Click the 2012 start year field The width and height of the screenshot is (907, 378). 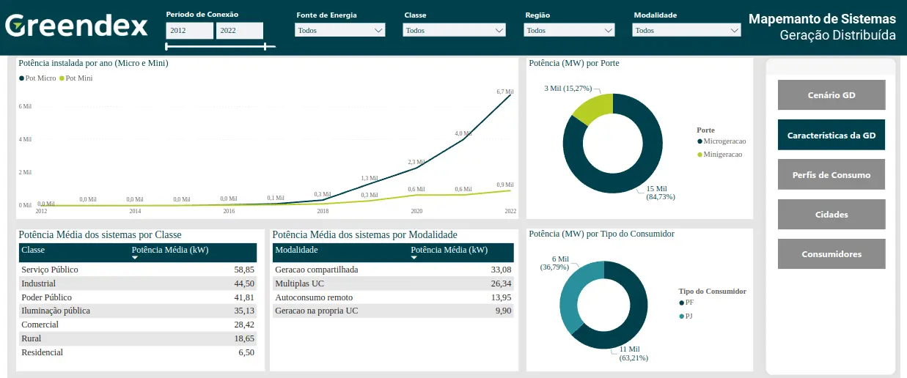[189, 31]
